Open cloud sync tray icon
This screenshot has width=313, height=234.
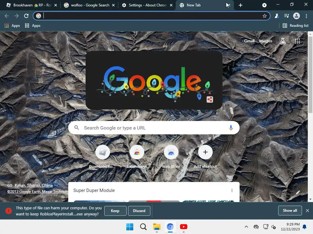click(256, 227)
